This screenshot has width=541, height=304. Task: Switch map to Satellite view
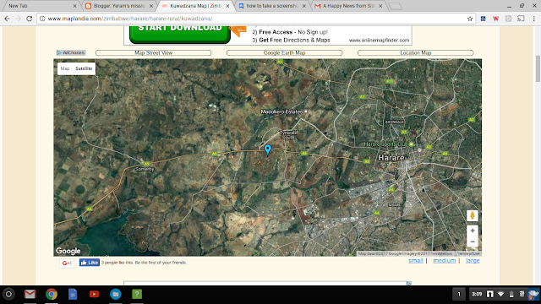84,68
